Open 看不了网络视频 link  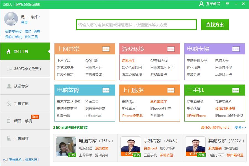(x=69, y=102)
